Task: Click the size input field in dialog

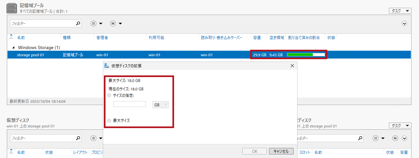Action: pos(130,104)
